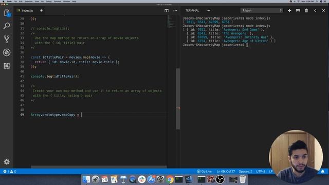Open Finder from the dock
Image resolution: width=329 pixels, height=185 pixels.
[x=86, y=179]
